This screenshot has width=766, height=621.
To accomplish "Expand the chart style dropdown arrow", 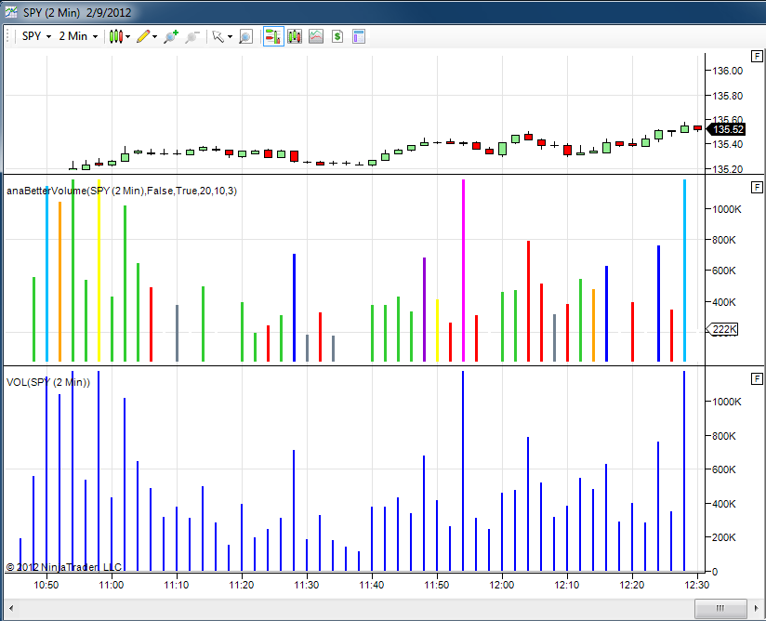I will [x=128, y=36].
